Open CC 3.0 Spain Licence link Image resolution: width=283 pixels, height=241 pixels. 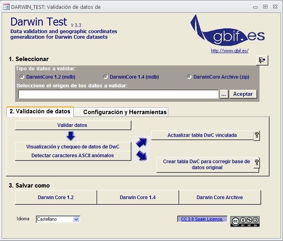point(202,219)
